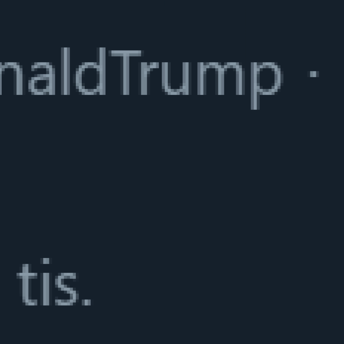
Task: Click the capital T in Trump
Action: (126, 72)
